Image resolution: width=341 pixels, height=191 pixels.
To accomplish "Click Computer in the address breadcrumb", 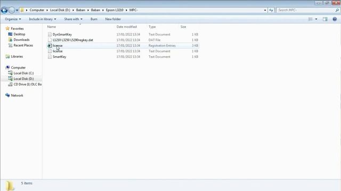I will tap(37, 10).
